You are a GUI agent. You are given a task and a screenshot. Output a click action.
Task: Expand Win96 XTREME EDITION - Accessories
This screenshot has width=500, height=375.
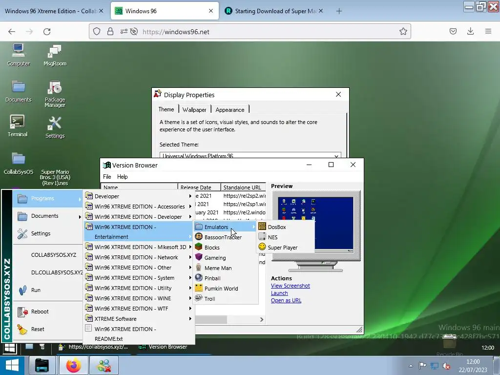click(x=139, y=207)
